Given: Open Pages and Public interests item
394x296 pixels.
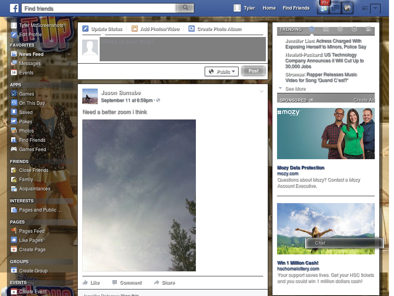Looking at the screenshot, I should (x=40, y=210).
